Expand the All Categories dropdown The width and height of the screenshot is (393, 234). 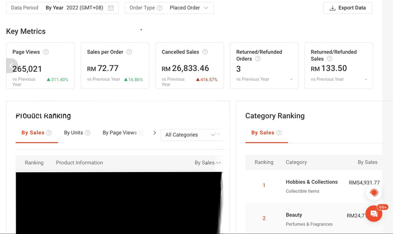(x=191, y=135)
